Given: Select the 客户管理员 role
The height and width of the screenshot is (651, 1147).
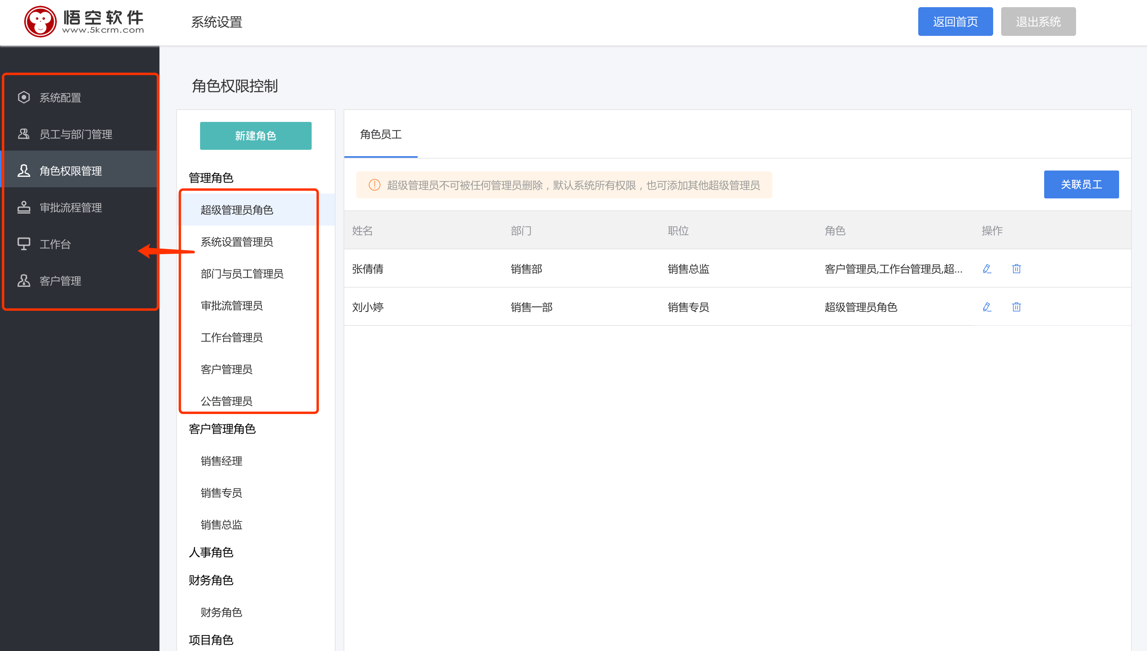Looking at the screenshot, I should [256, 369].
